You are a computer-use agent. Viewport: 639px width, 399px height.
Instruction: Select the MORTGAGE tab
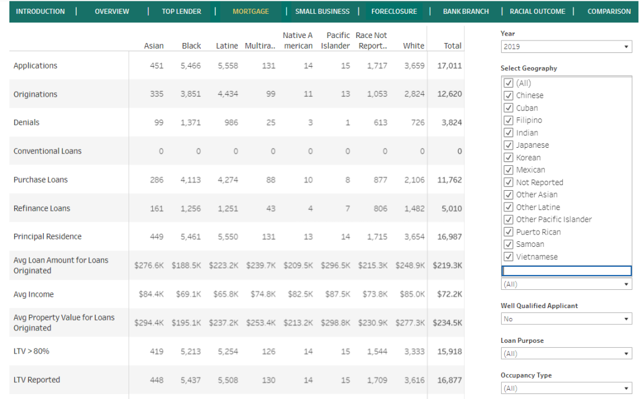tap(251, 11)
